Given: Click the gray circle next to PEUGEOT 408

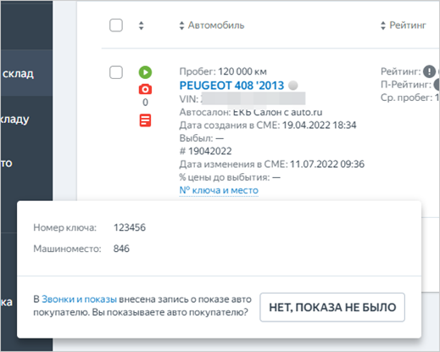Looking at the screenshot, I should point(293,85).
